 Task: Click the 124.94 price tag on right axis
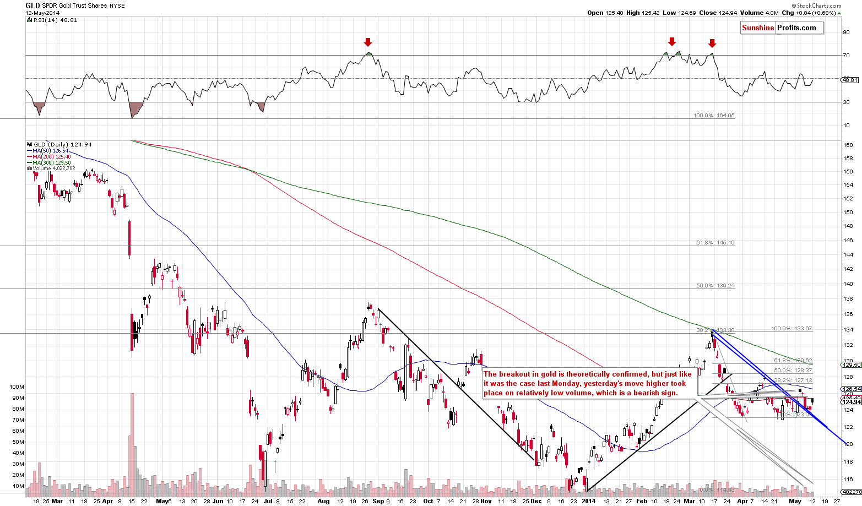[x=852, y=402]
